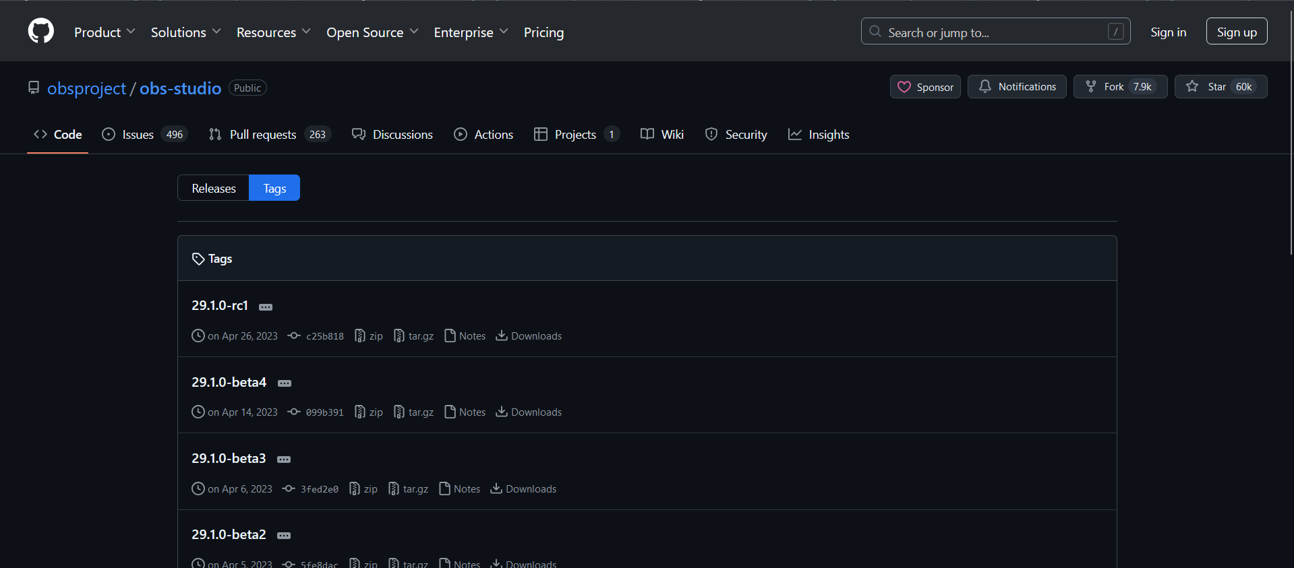Open commit 099b391

(x=316, y=412)
